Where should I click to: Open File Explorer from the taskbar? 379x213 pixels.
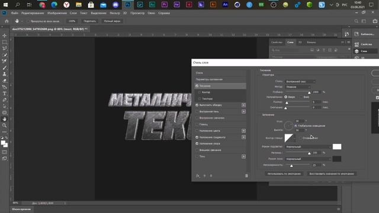pos(79,5)
